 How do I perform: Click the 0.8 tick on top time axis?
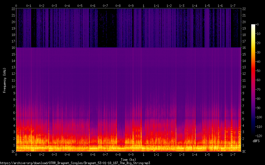click(118, 6)
